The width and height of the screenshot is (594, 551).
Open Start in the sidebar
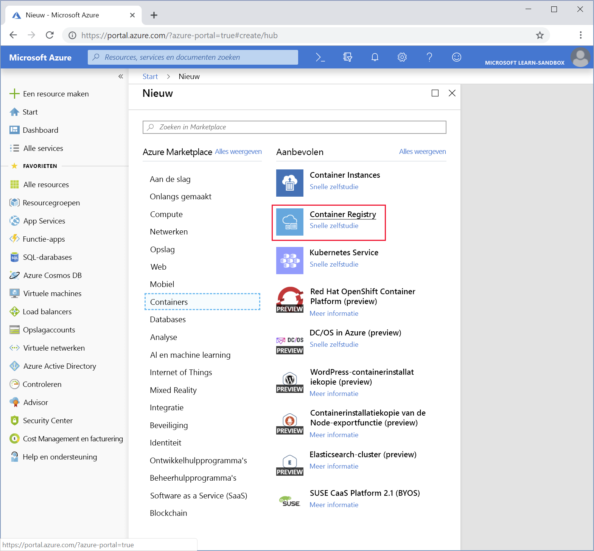coord(23,112)
